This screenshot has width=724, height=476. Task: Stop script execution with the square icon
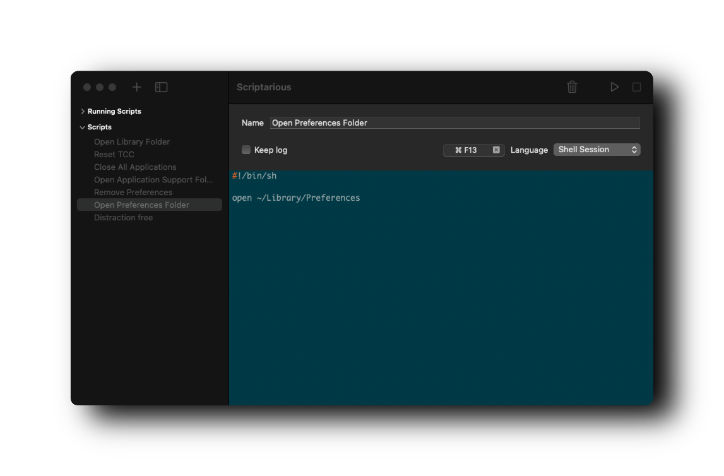click(636, 87)
